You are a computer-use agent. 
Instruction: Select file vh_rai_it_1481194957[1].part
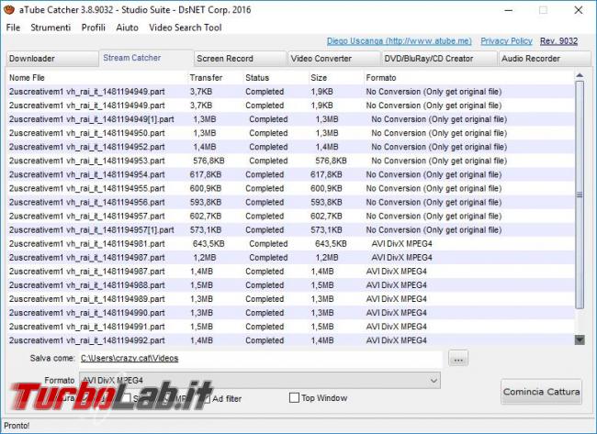290,229
